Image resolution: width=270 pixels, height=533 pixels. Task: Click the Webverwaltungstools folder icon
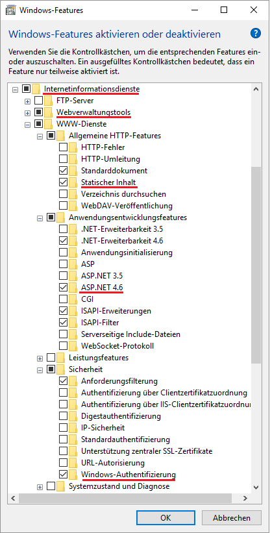[x=49, y=112]
